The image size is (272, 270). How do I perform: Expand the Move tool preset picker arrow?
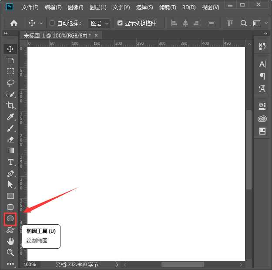(41, 23)
